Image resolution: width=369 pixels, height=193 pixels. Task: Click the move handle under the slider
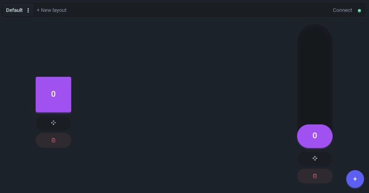(314, 159)
